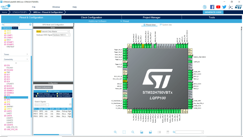Open the YouTube icon link
The height and width of the screenshot is (137, 243).
[x=218, y=7]
